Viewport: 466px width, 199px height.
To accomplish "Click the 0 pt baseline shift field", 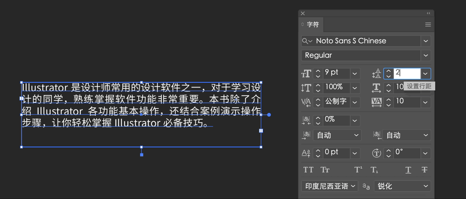I will point(336,153).
